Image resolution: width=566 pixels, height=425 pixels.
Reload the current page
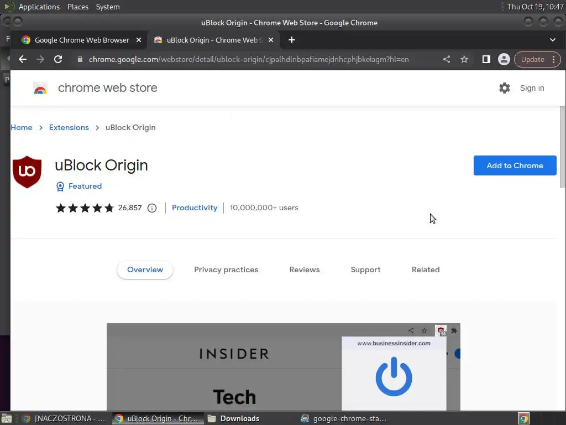pos(58,59)
